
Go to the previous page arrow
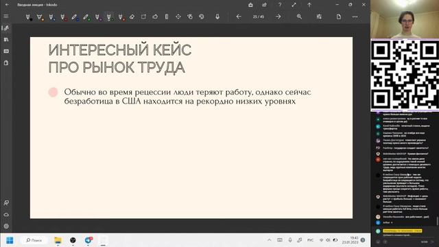[x=239, y=16]
